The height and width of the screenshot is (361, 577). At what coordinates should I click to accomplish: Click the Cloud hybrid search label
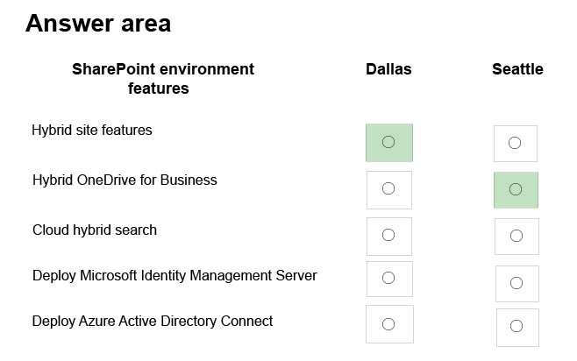tap(95, 230)
